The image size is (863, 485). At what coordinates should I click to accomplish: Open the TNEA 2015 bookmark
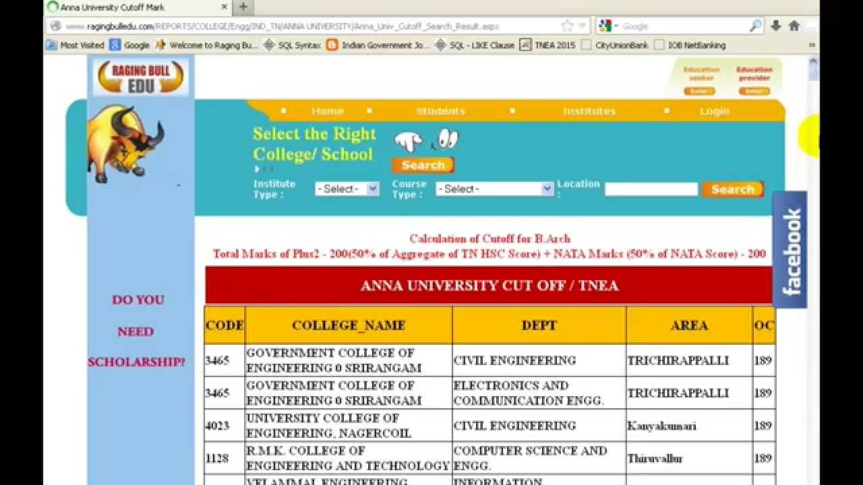(x=548, y=45)
